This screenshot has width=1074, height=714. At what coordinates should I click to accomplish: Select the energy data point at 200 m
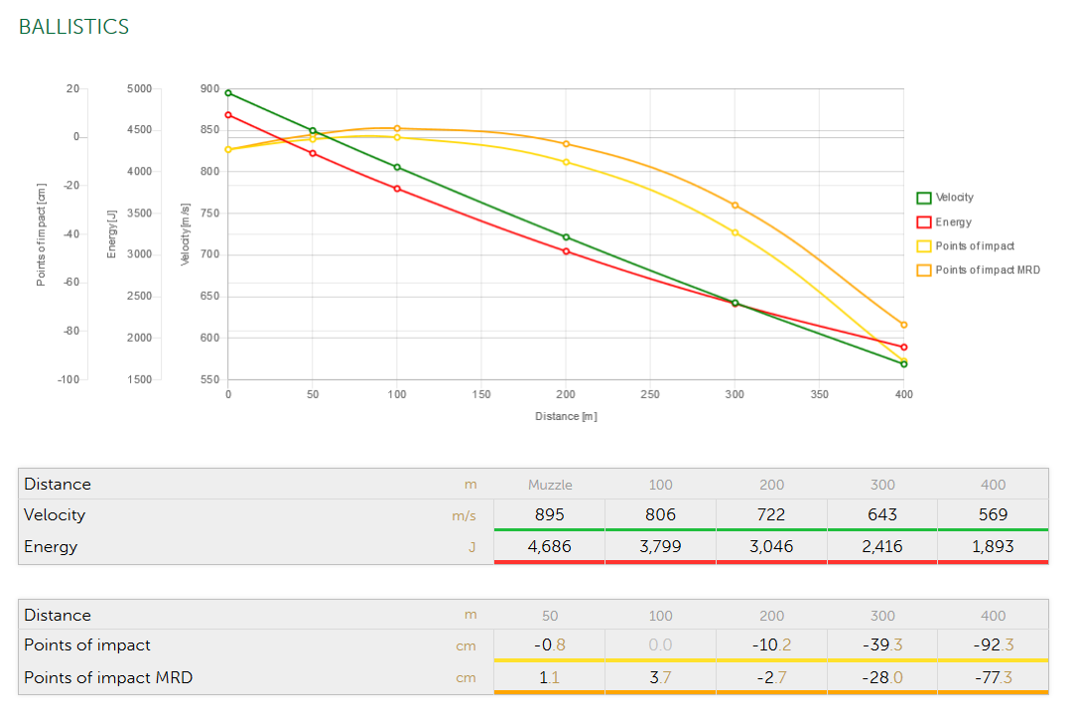pos(566,251)
